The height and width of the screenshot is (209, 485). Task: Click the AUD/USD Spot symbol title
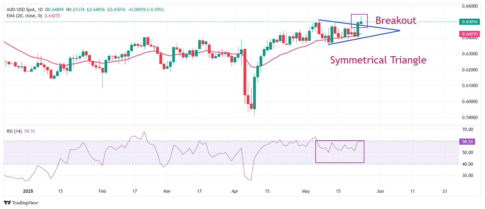21,10
